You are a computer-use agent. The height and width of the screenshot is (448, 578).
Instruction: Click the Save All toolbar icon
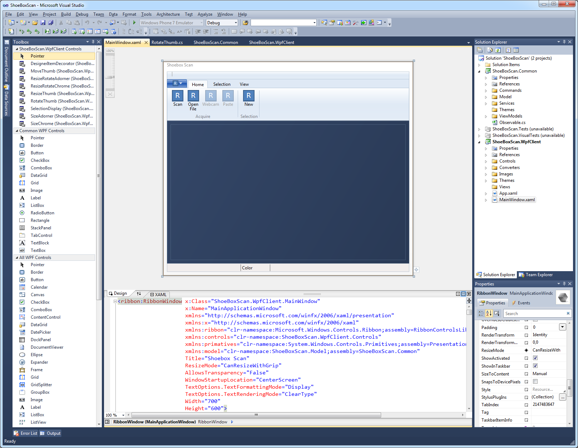[x=51, y=23]
